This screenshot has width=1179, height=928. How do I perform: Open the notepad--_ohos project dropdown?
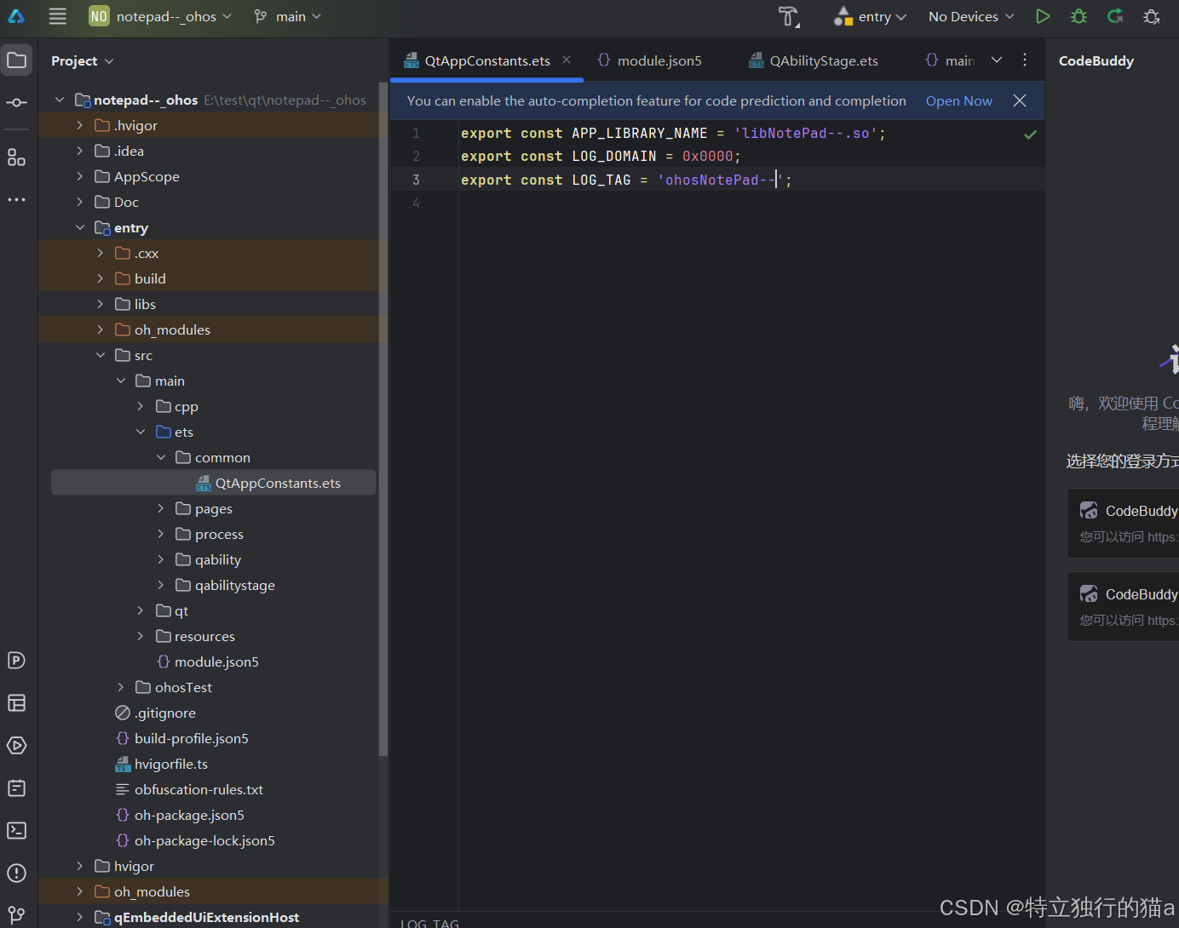[161, 16]
